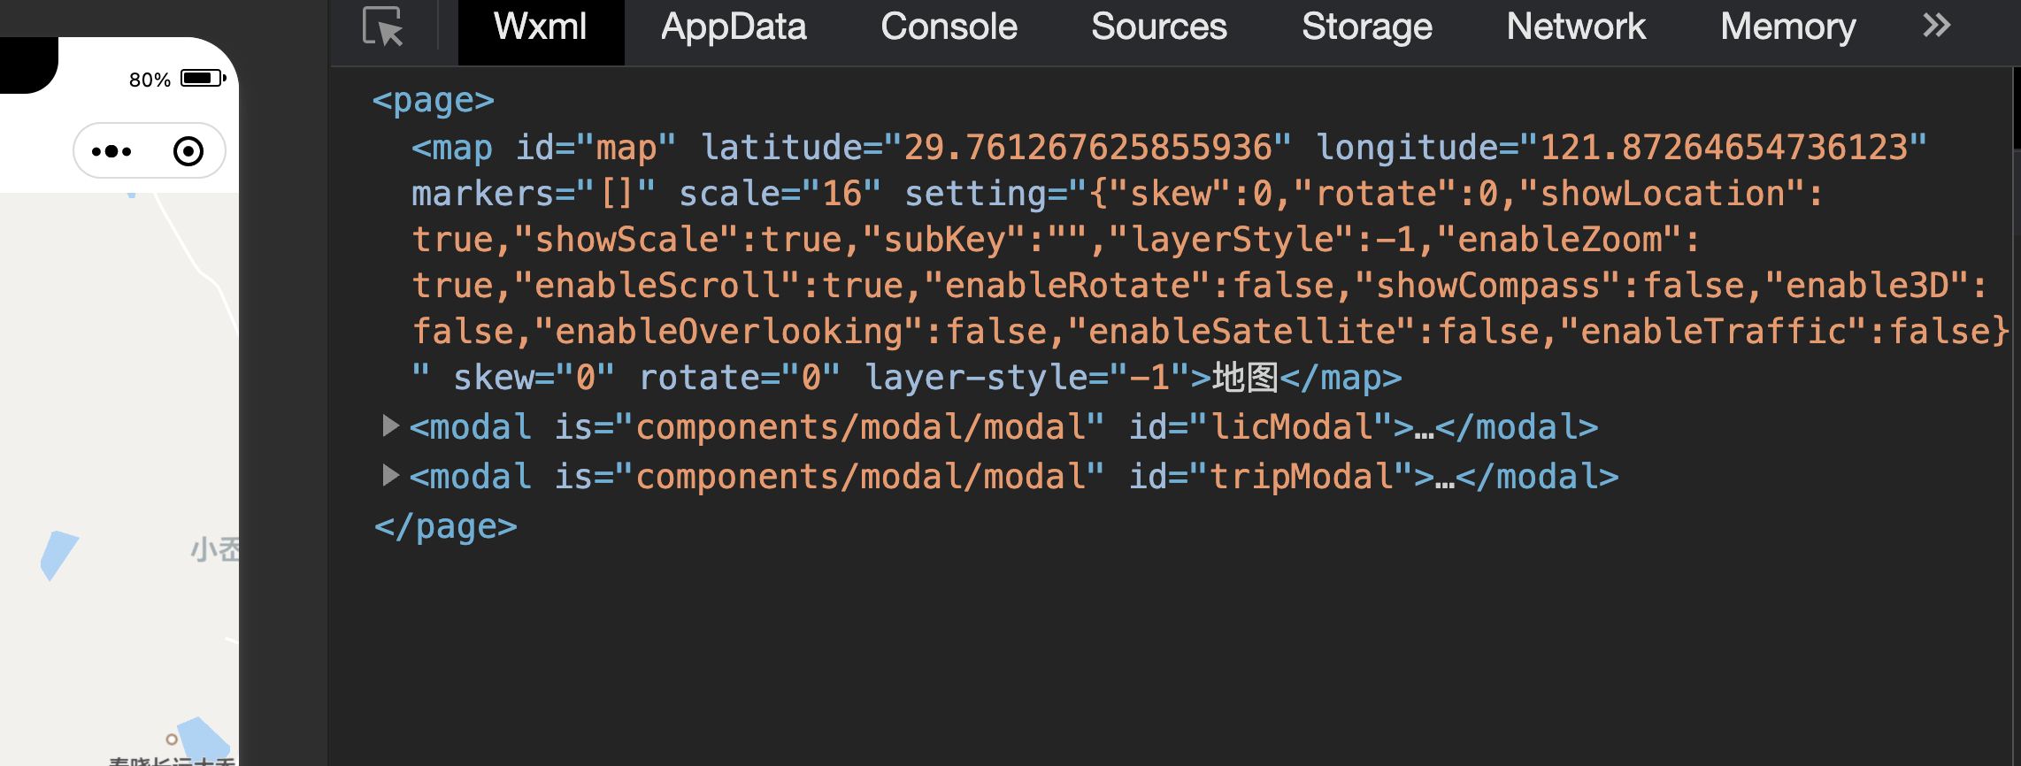The width and height of the screenshot is (2021, 766).
Task: Open the Memory tab
Action: click(1788, 27)
